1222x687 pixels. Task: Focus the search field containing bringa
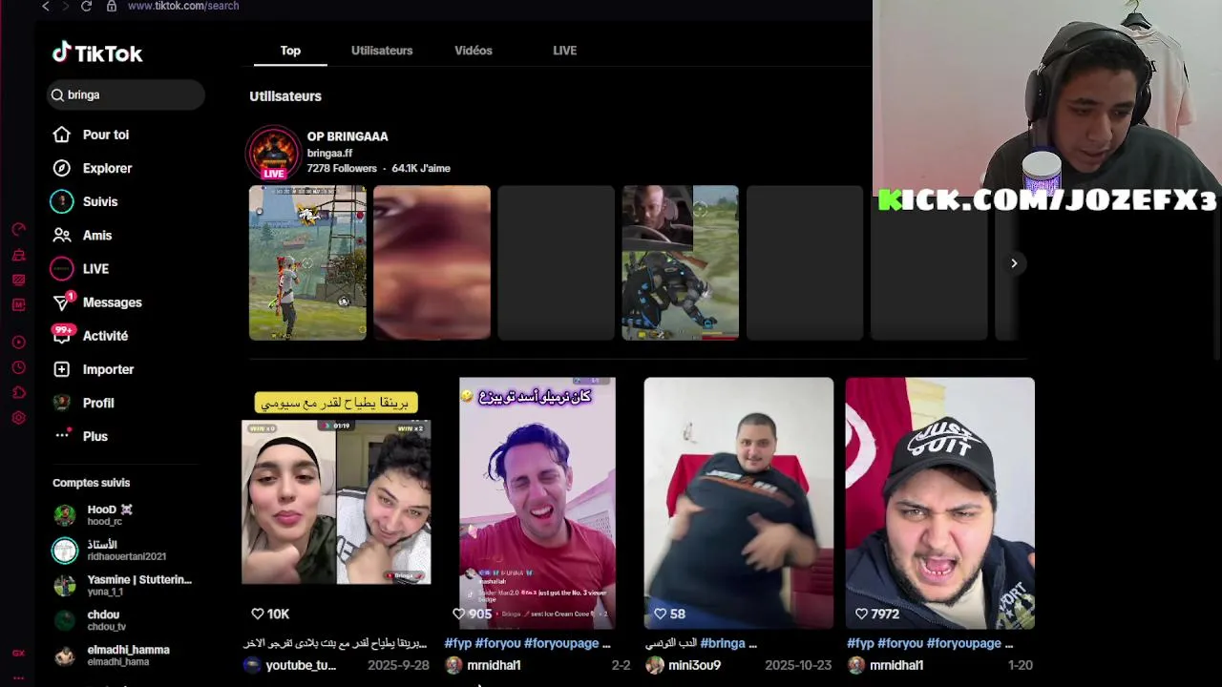click(x=127, y=94)
